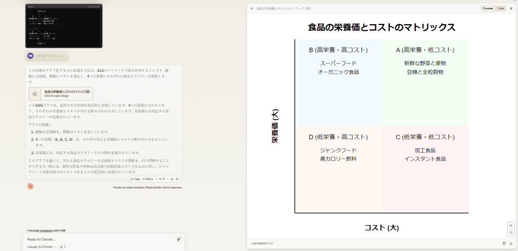The width and height of the screenshot is (518, 251).
Task: Switch the artifact to Code view
Action: (x=501, y=8)
